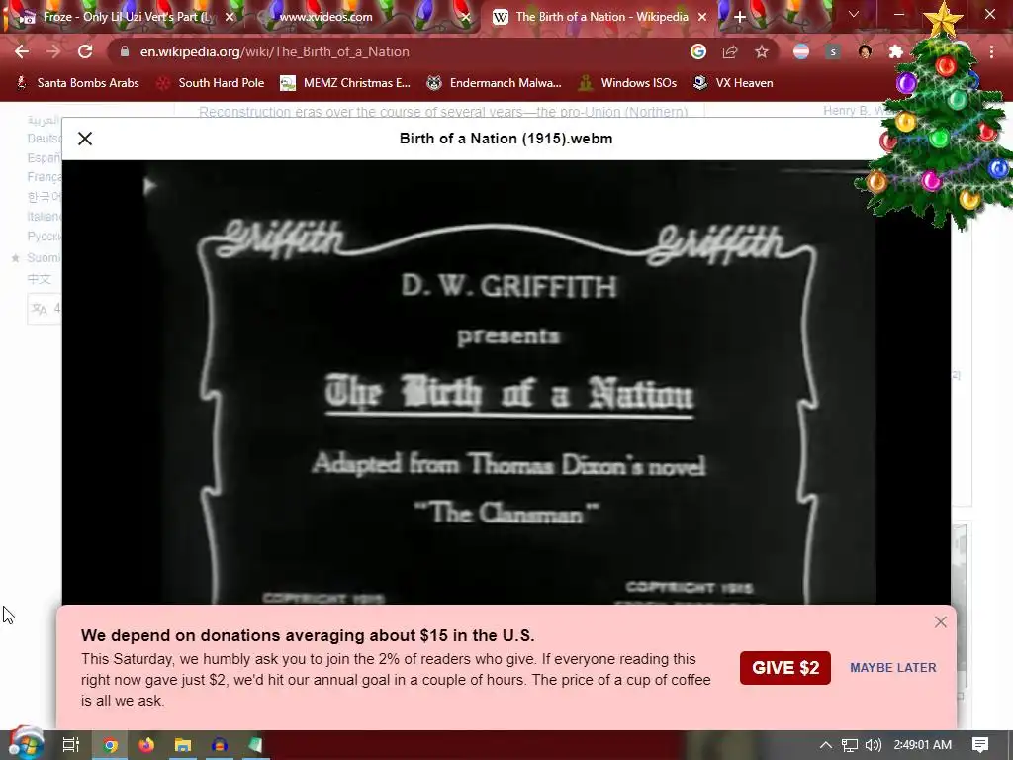1013x760 pixels.
Task: Click the forward navigation arrow
Action: pos(53,51)
